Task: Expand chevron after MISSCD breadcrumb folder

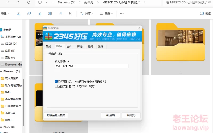Action: [x=144, y=2]
